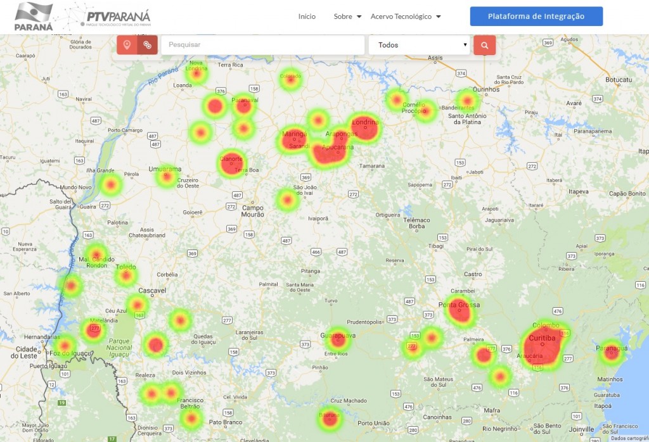Select the Maringá heatmap hotspot

pos(293,139)
